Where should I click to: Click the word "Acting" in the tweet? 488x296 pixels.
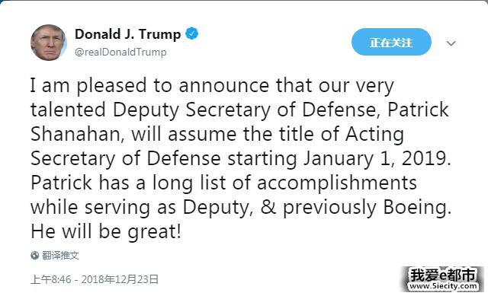click(374, 135)
